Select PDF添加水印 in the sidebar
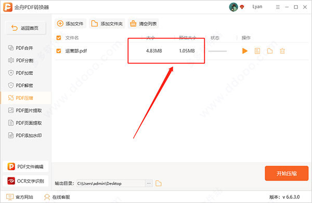 tap(26, 135)
